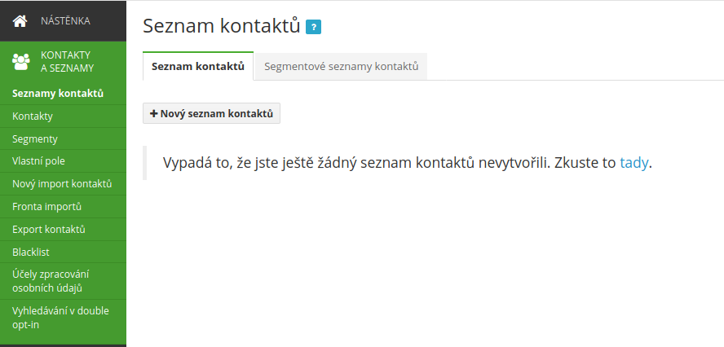This screenshot has height=347, width=724.
Task: Open the Blacklist sidebar item
Action: coord(64,252)
